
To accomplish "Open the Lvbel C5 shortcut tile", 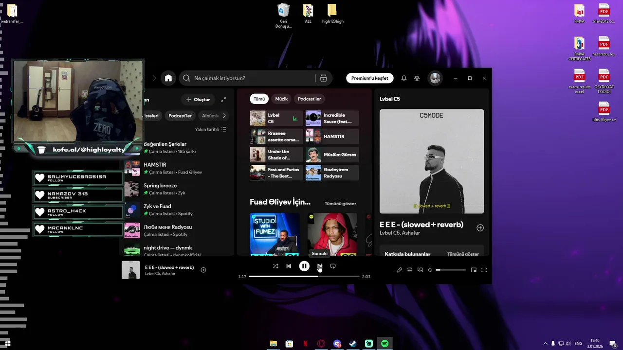I will click(276, 118).
